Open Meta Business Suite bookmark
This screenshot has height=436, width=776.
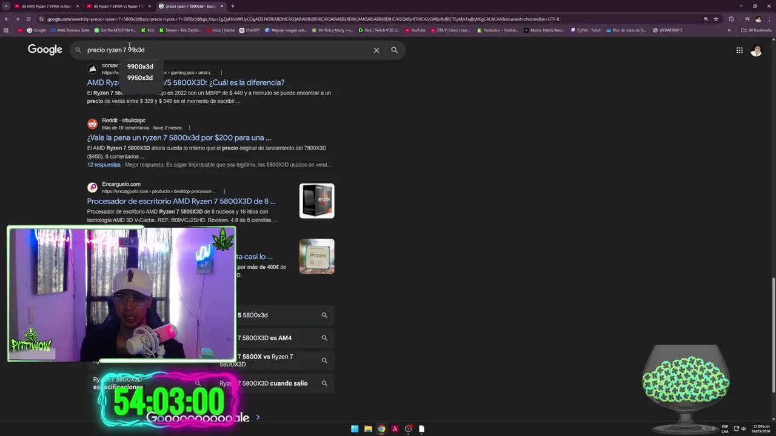click(70, 30)
